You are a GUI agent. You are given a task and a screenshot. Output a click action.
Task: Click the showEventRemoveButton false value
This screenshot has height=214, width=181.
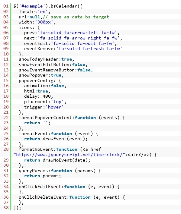click(x=84, y=70)
